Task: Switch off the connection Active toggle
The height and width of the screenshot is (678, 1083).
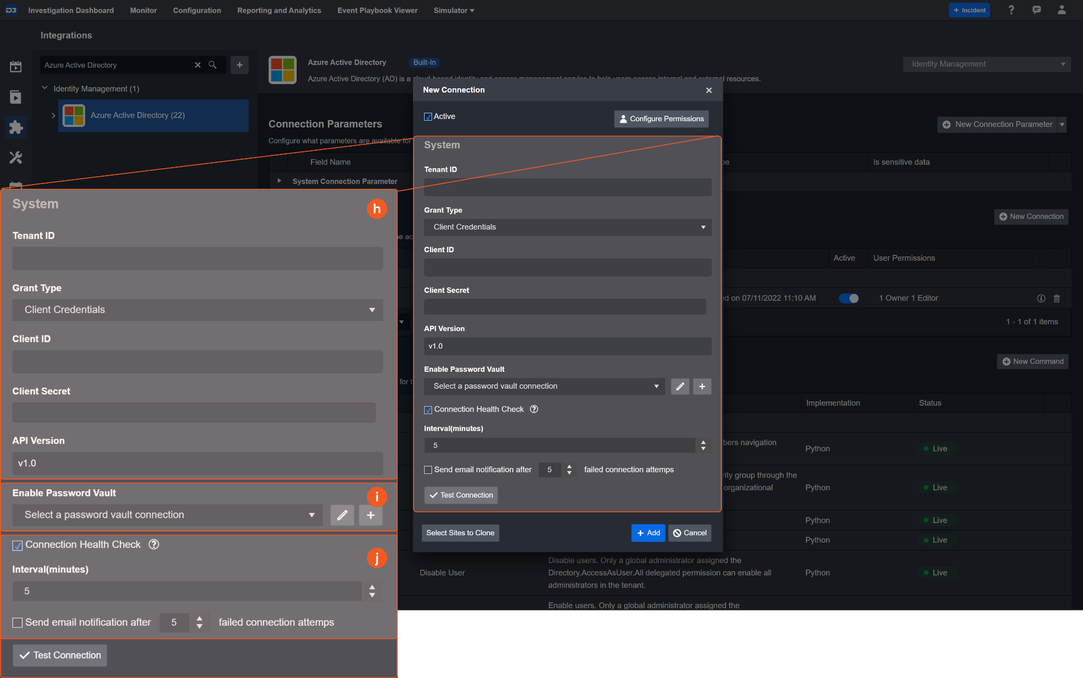Action: (849, 298)
